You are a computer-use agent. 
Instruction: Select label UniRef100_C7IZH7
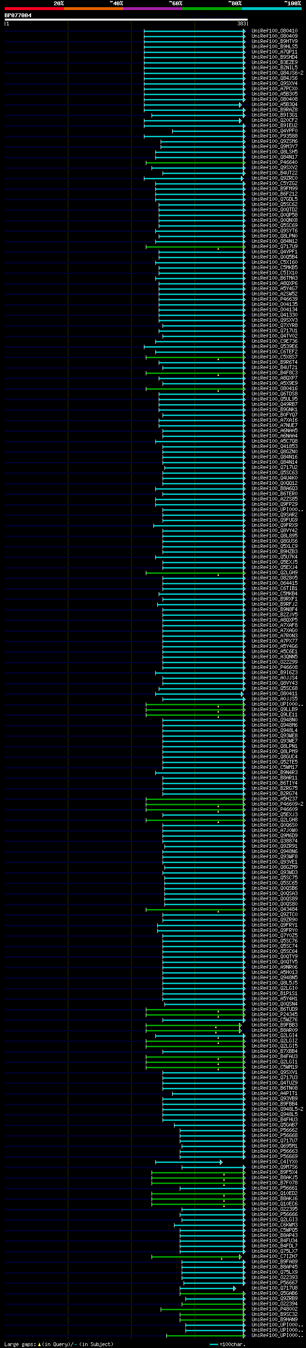pos(274,1257)
